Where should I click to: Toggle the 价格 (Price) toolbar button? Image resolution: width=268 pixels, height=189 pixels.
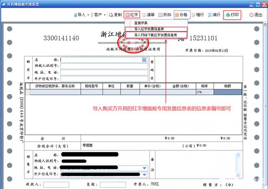coord(181,15)
